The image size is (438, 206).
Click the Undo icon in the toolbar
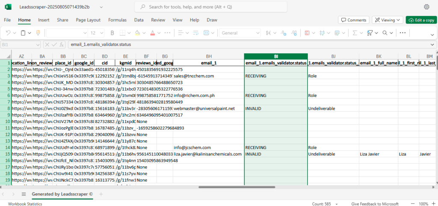[9, 33]
